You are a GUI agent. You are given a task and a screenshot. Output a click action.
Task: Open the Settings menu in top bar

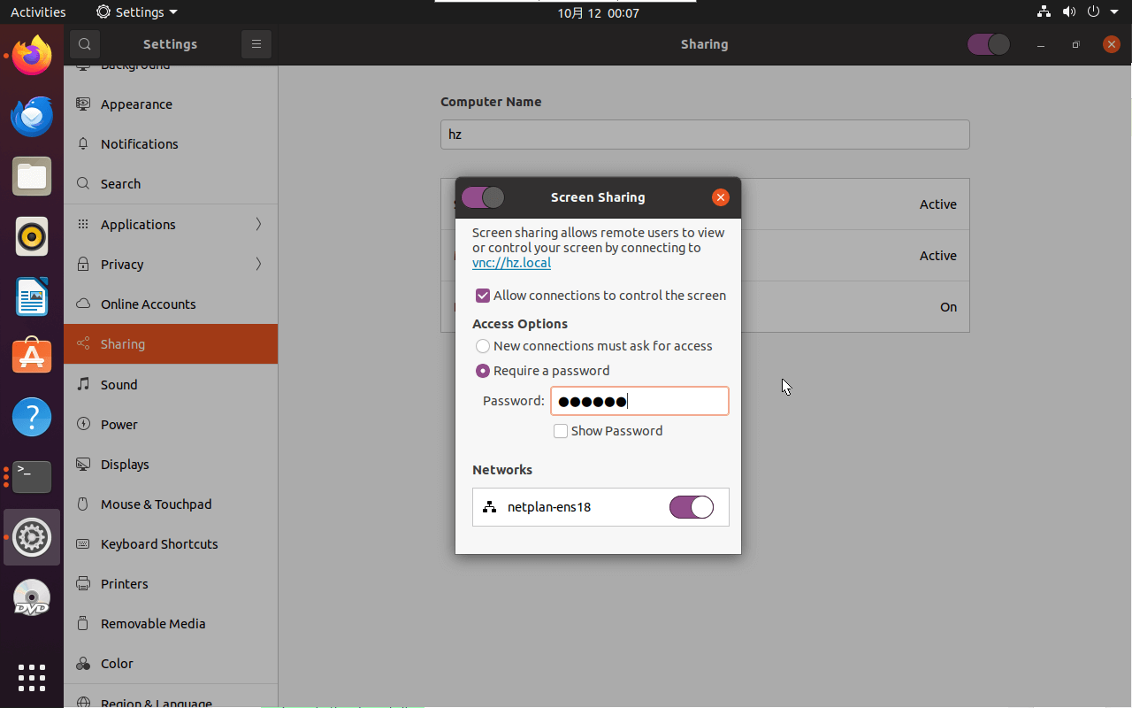pyautogui.click(x=136, y=12)
